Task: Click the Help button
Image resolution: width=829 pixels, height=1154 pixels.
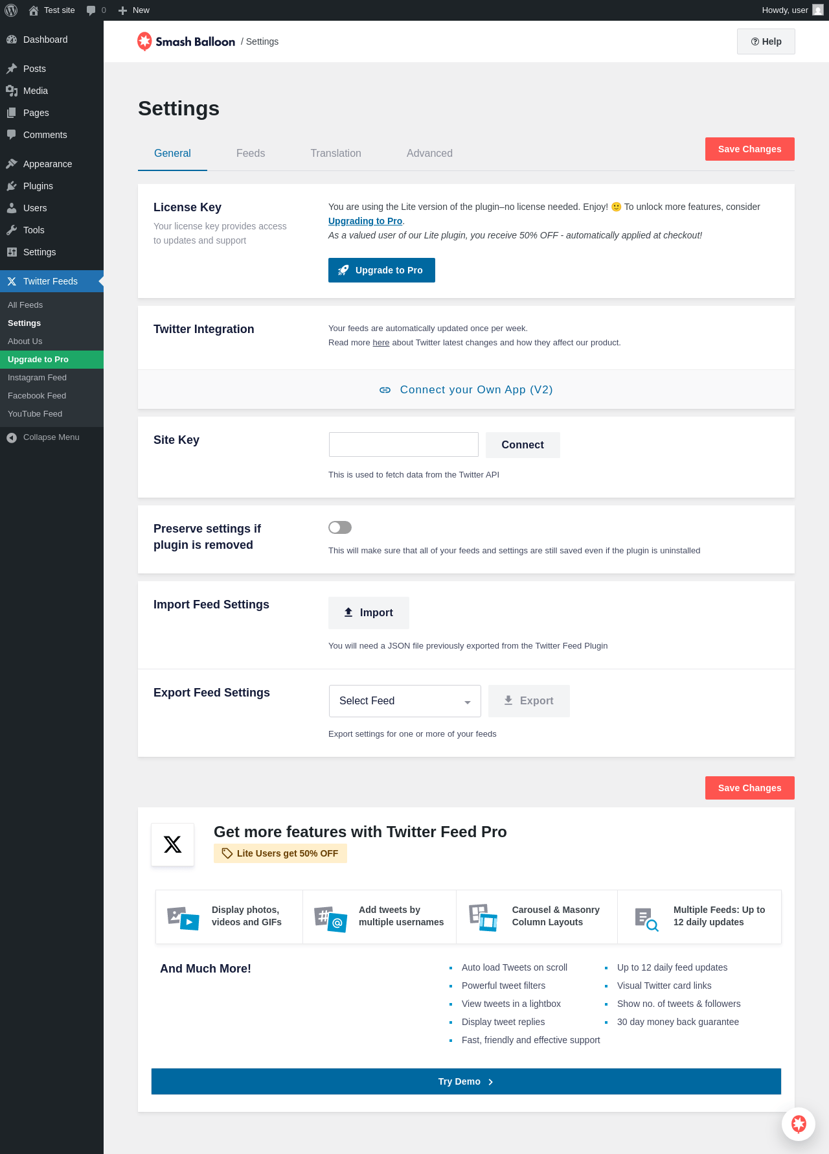Action: point(766,41)
